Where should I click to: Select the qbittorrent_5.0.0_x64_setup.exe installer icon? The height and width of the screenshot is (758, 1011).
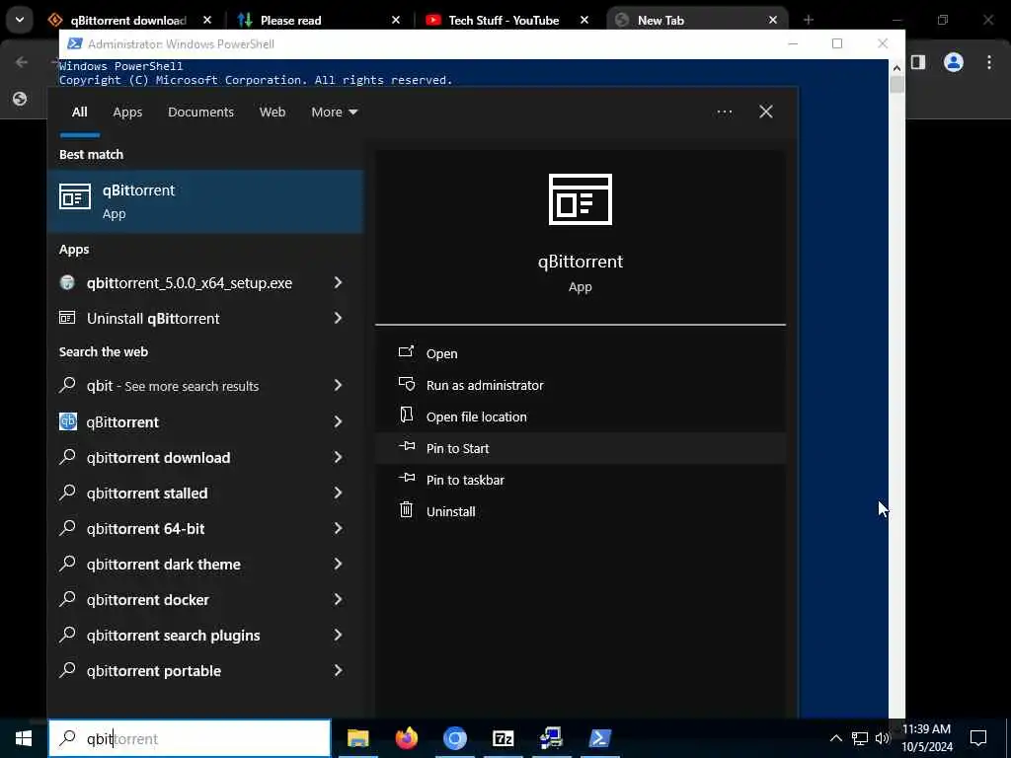pyautogui.click(x=67, y=282)
